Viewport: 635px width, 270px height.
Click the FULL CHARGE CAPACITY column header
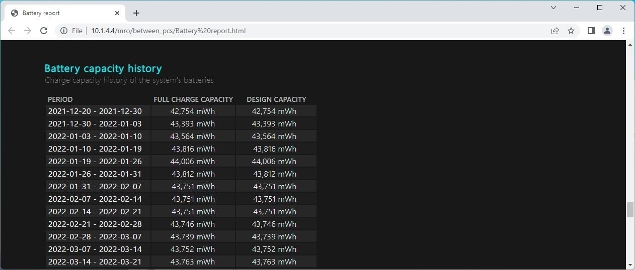193,99
